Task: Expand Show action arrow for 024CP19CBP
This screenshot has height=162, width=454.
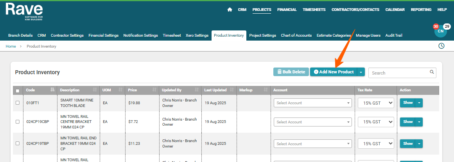Action: [419, 122]
